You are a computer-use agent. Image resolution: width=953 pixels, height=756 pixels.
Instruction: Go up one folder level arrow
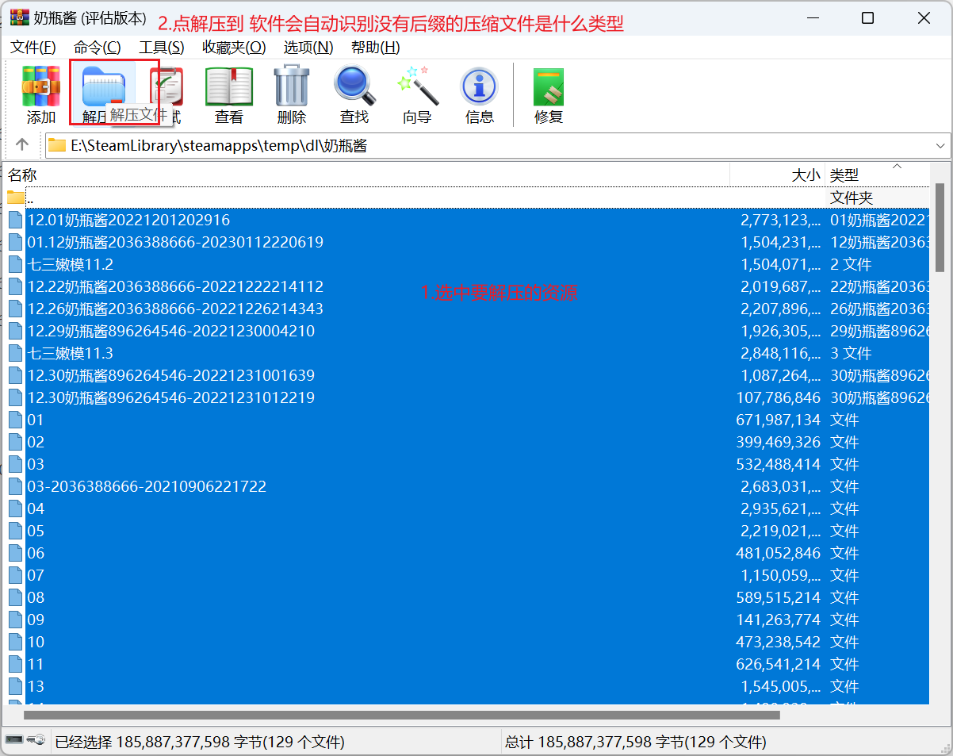point(22,145)
